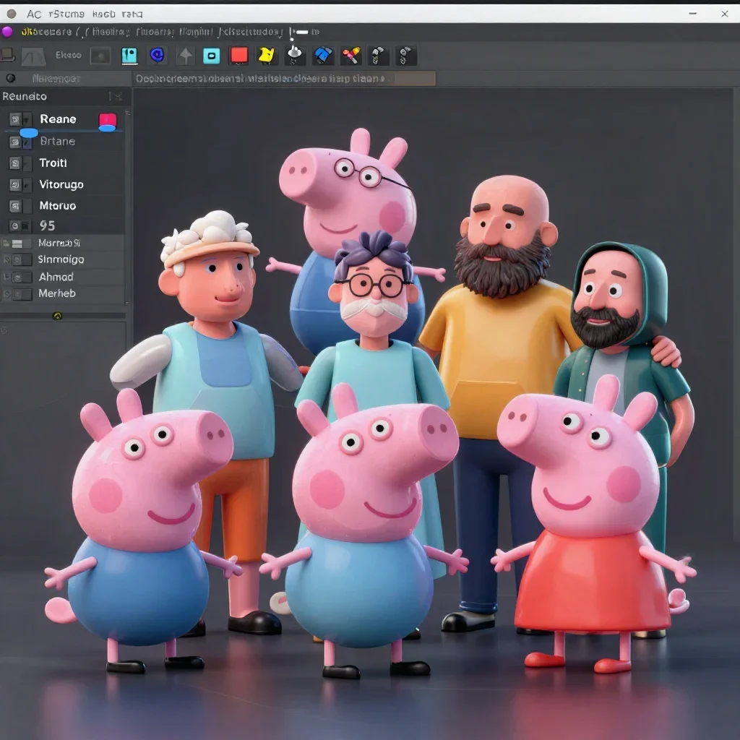The image size is (740, 740).
Task: Expand the Vitorugo item arrow
Action: pyautogui.click(x=27, y=184)
